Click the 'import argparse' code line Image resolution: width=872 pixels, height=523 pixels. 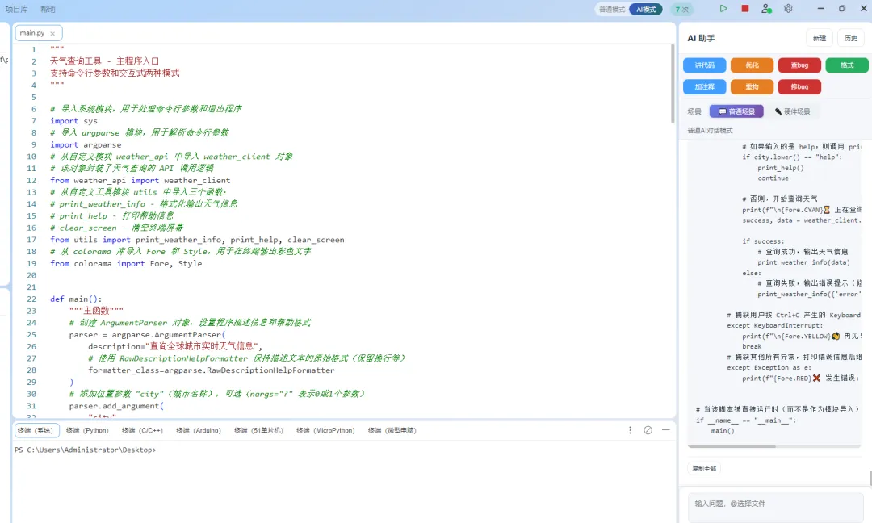coord(86,144)
